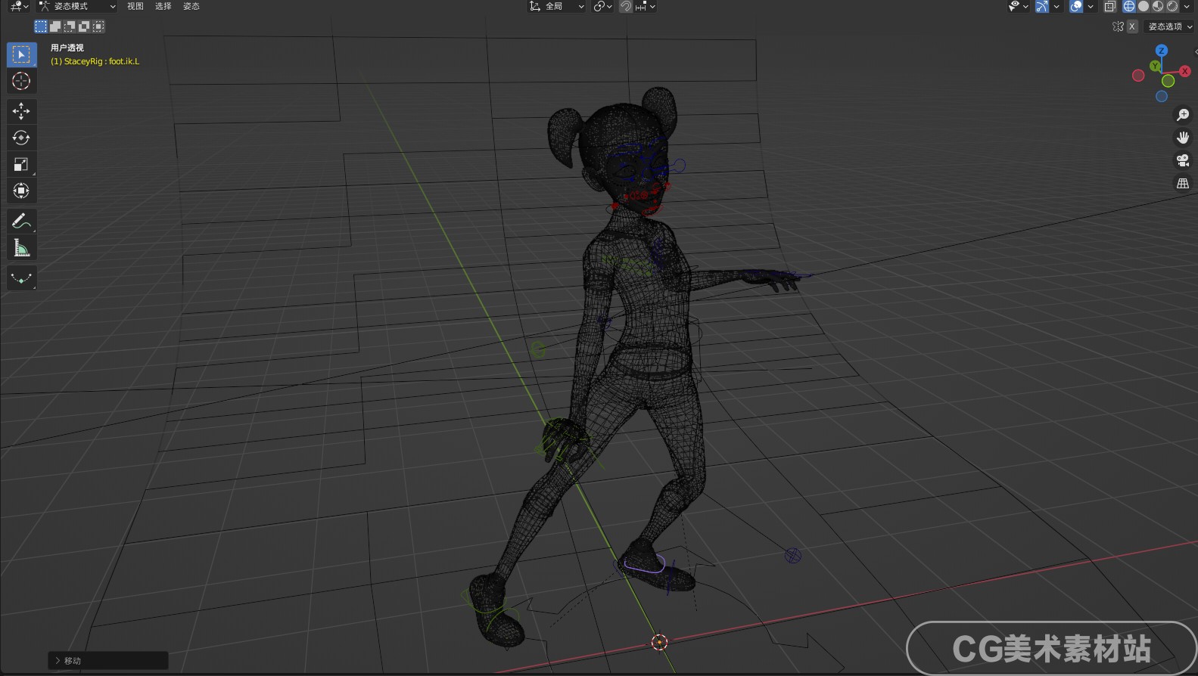Viewport: 1198px width, 676px height.
Task: Select the Scale tool
Action: point(21,164)
